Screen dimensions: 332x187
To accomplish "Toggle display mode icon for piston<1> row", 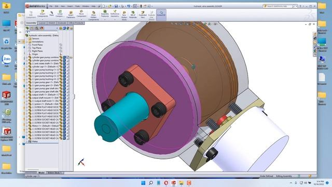I will pos(64,104).
